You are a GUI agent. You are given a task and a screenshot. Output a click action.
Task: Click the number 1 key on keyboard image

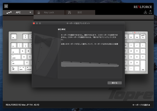click(20, 45)
